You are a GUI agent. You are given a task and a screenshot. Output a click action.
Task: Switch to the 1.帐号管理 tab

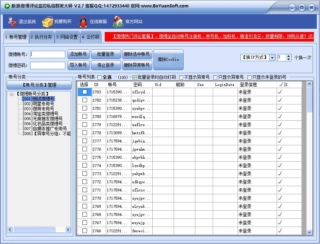16,37
